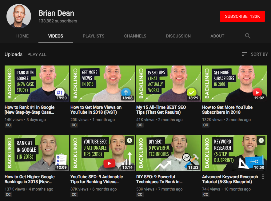Switch to the Home tab
271x201 pixels.
(22, 36)
